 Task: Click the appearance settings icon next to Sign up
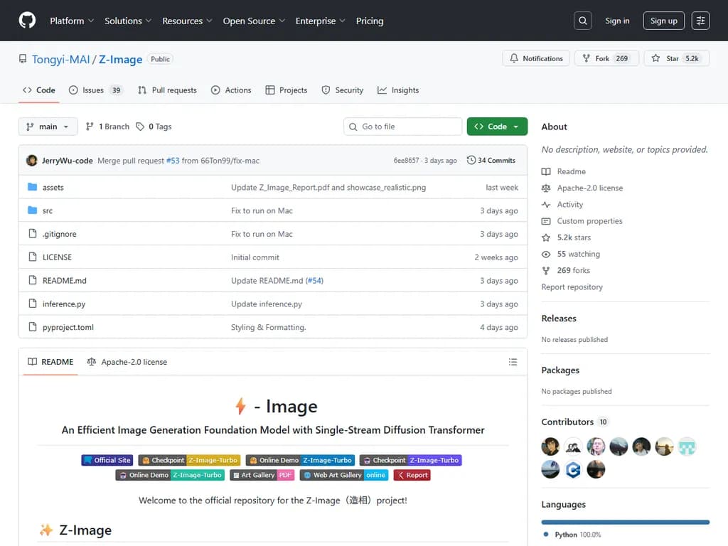click(700, 21)
